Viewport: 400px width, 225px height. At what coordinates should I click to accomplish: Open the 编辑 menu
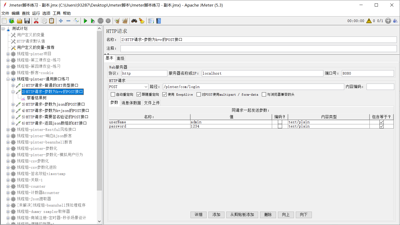coord(16,13)
